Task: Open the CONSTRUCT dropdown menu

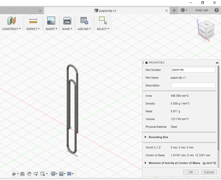Action: tap(11, 29)
